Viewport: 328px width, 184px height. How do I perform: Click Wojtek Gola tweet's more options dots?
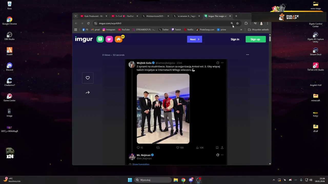pos(222,63)
